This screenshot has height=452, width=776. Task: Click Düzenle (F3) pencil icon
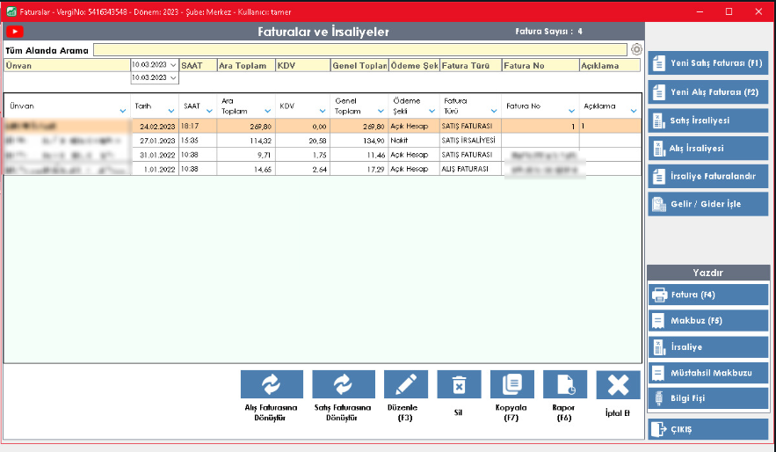point(406,384)
